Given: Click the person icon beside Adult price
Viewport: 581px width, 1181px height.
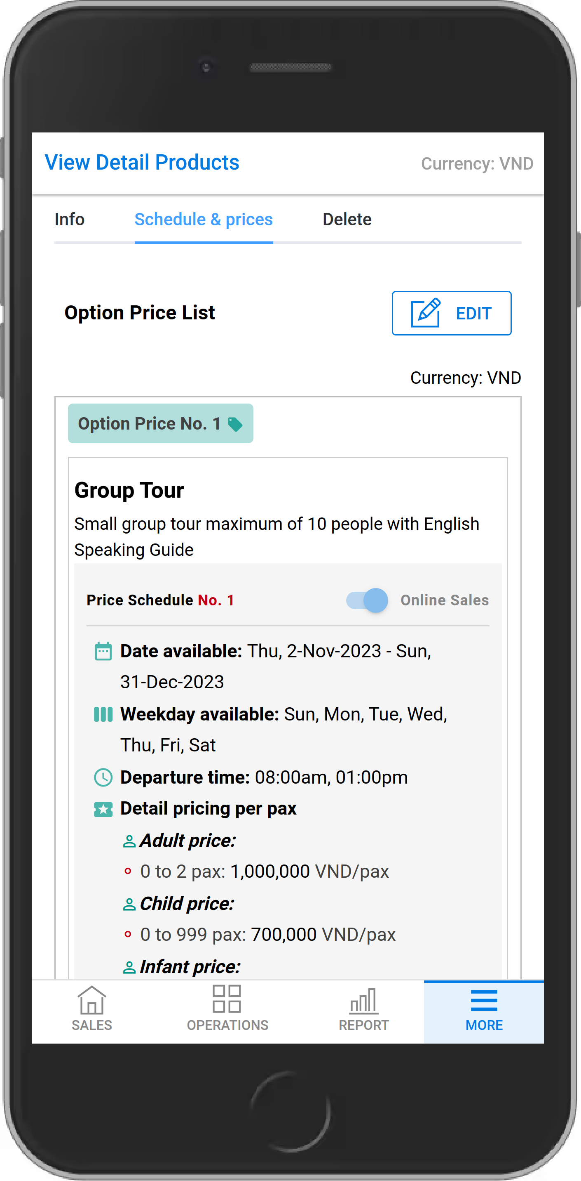Looking at the screenshot, I should pos(129,841).
